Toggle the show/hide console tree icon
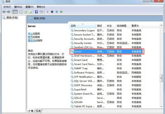The height and width of the screenshot is (114, 165). pyautogui.click(x=15, y=12)
